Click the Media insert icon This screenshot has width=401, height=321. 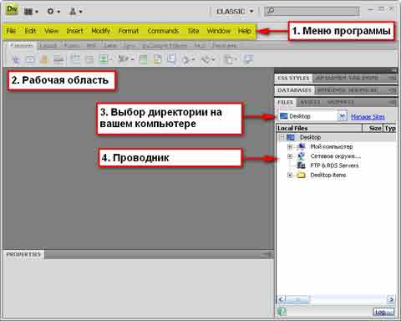125,59
